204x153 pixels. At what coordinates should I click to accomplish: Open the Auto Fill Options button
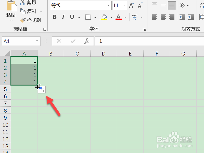click(42, 90)
